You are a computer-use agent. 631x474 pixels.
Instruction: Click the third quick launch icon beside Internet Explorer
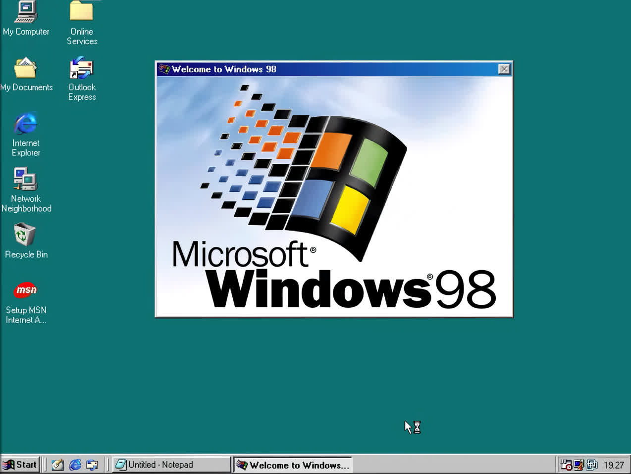(x=92, y=465)
